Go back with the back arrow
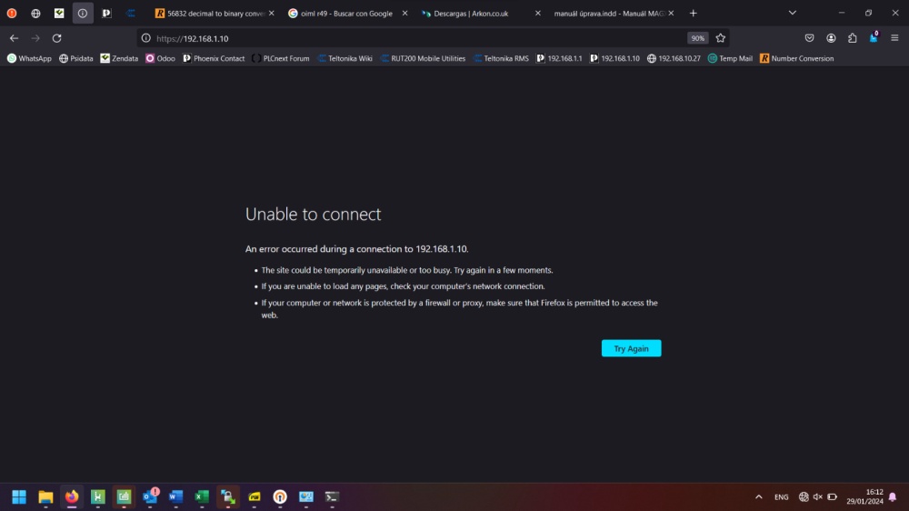 pyautogui.click(x=14, y=38)
